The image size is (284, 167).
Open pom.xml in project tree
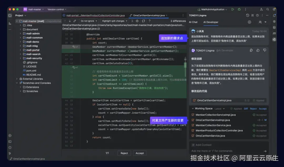point(31,71)
